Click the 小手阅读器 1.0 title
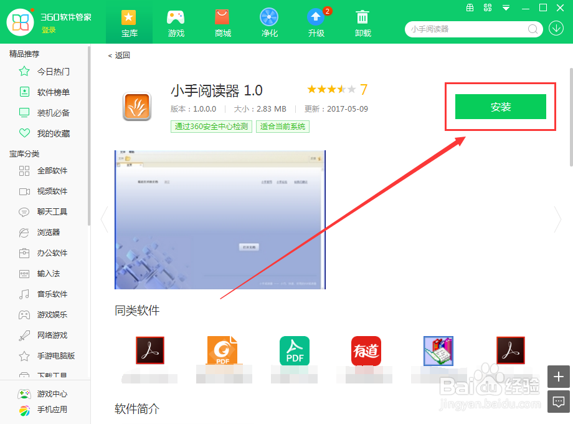 tap(217, 90)
